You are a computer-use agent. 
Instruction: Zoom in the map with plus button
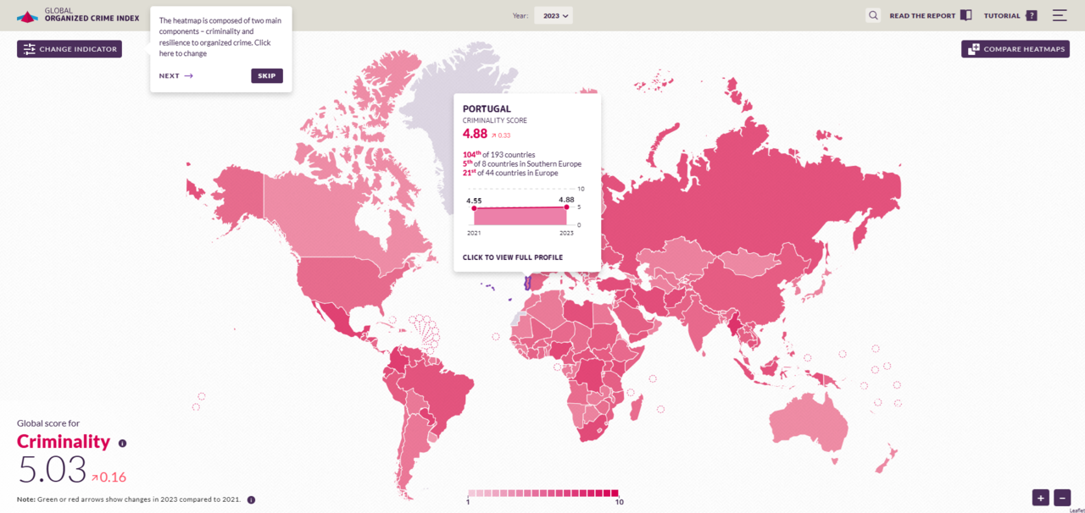1040,498
